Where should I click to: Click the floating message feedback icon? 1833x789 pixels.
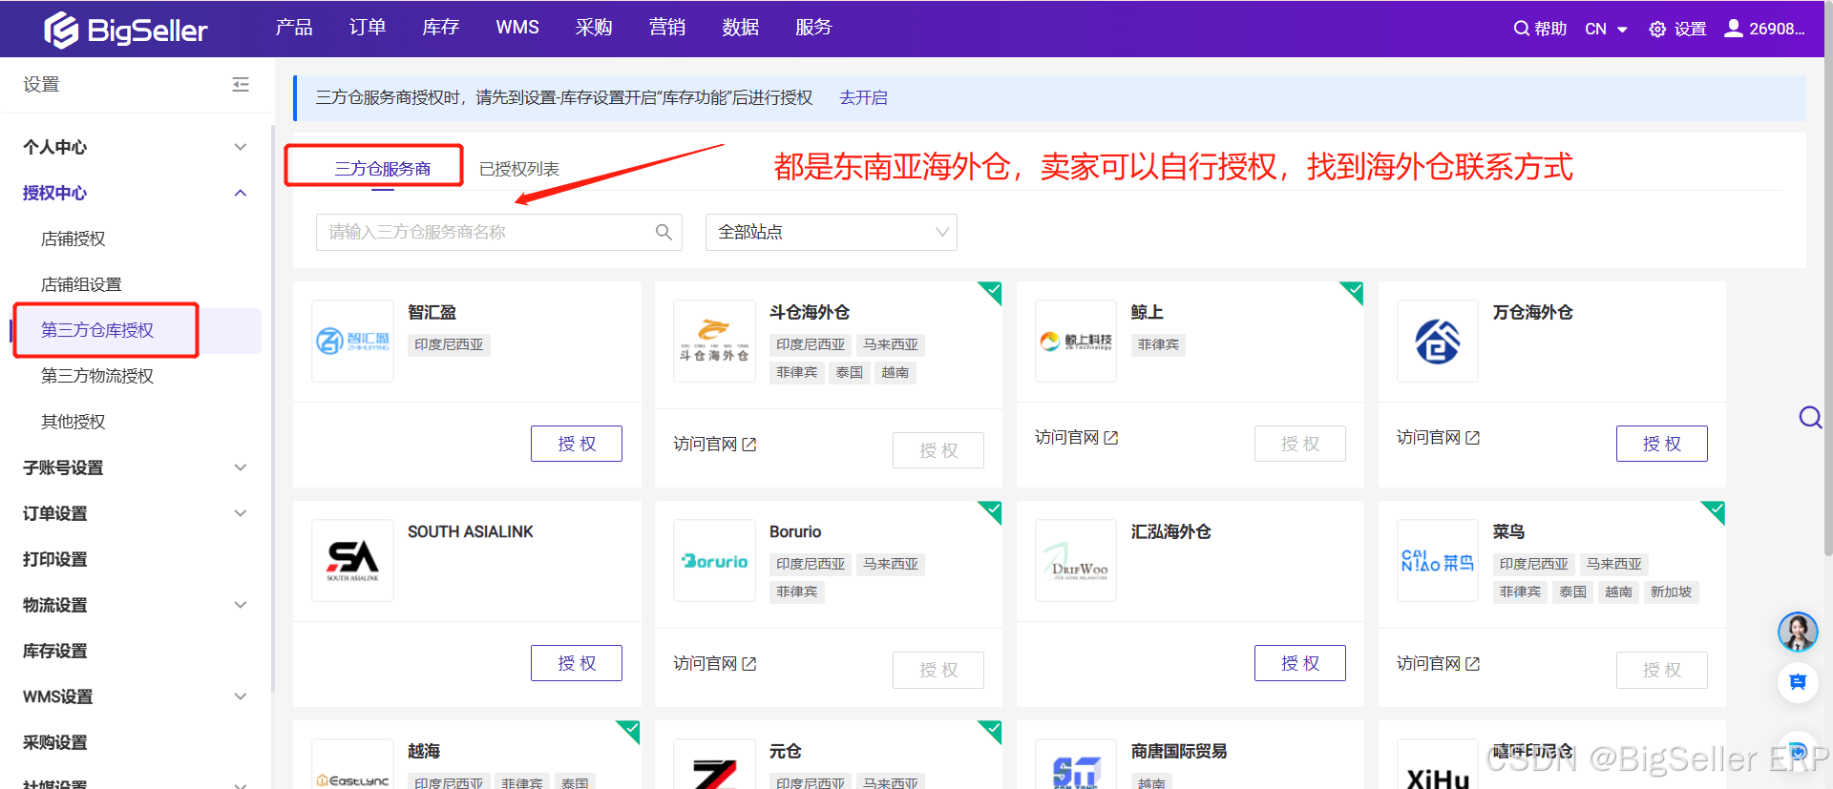click(x=1798, y=682)
